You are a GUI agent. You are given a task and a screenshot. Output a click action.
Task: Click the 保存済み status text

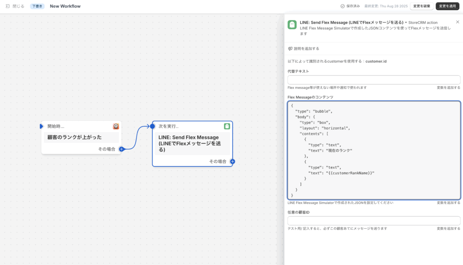tap(353, 6)
